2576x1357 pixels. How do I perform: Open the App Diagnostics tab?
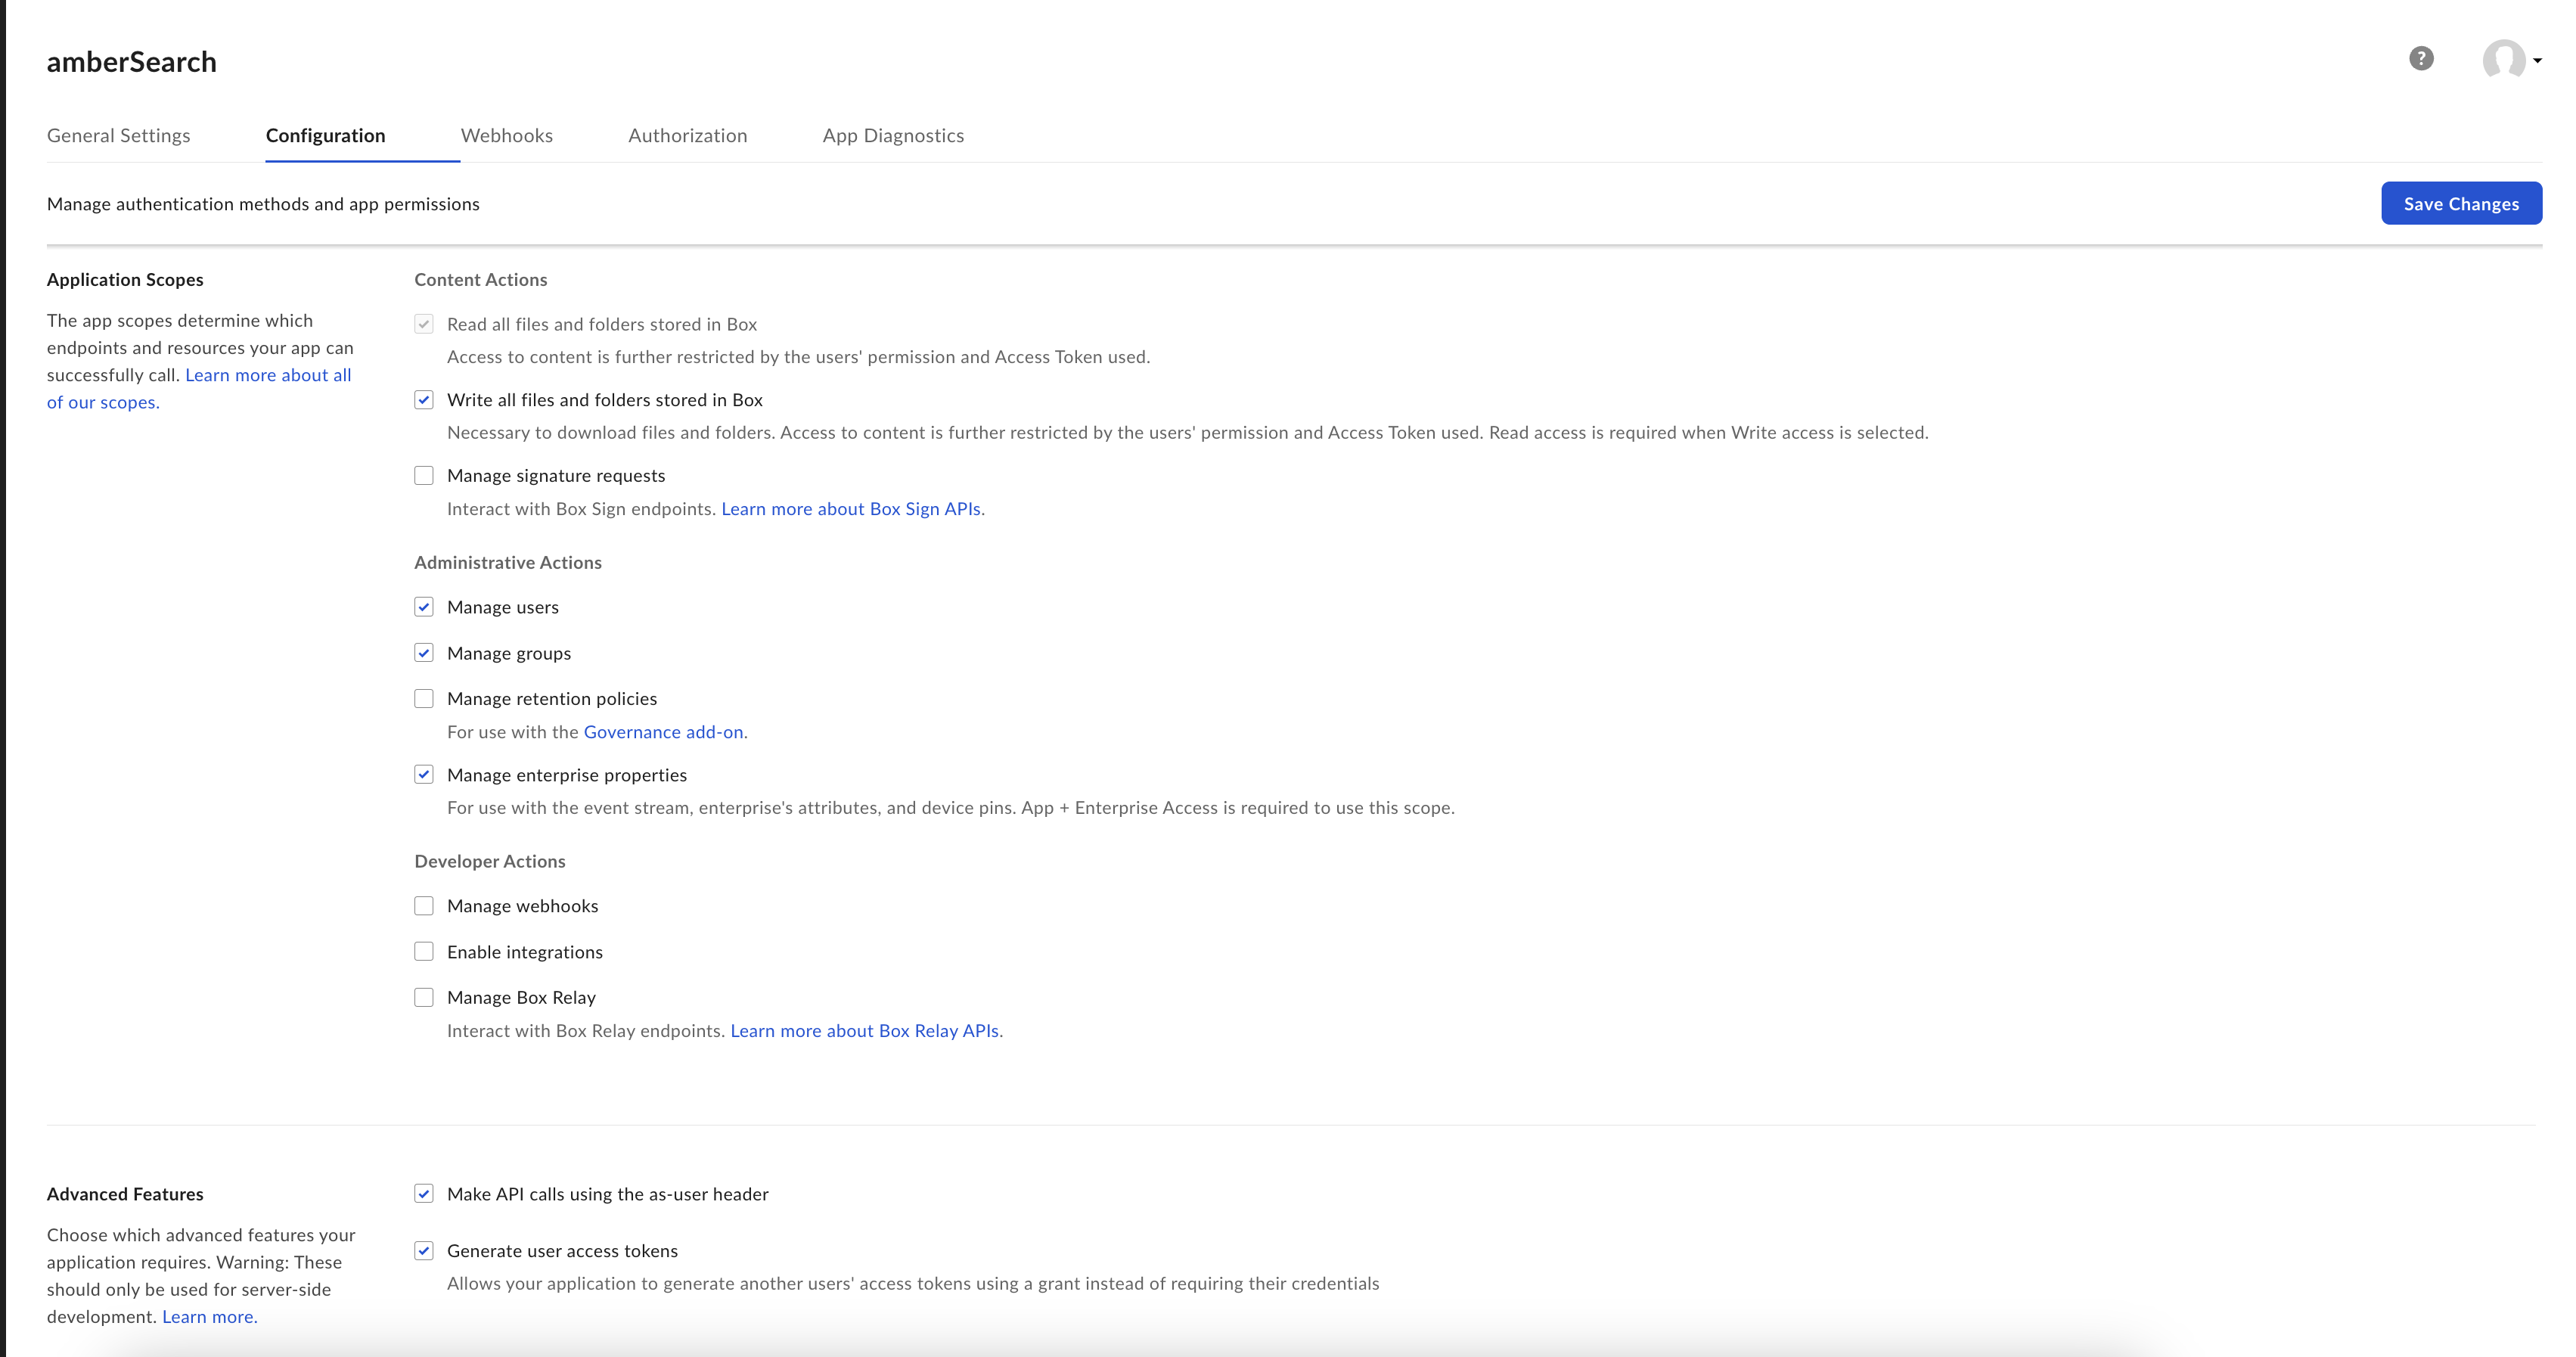[893, 135]
